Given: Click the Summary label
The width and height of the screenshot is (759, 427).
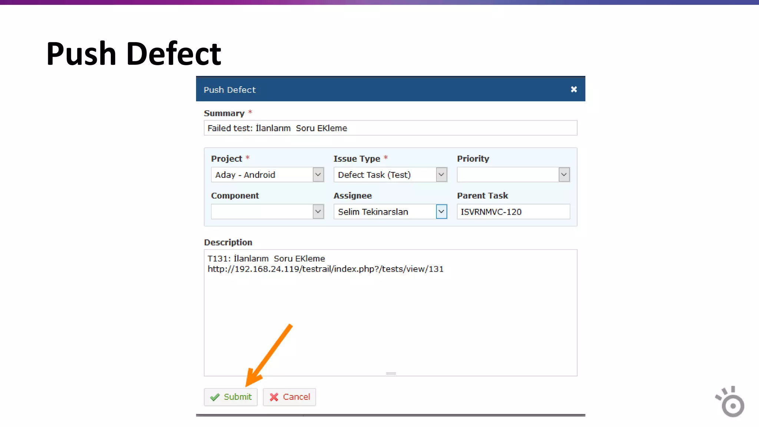Looking at the screenshot, I should click(224, 113).
